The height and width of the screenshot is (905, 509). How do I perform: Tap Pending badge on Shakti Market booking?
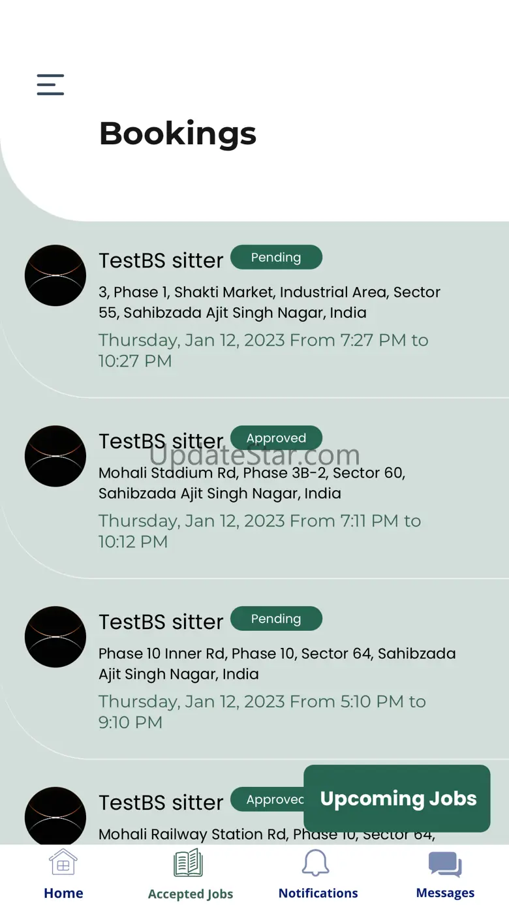tap(276, 257)
